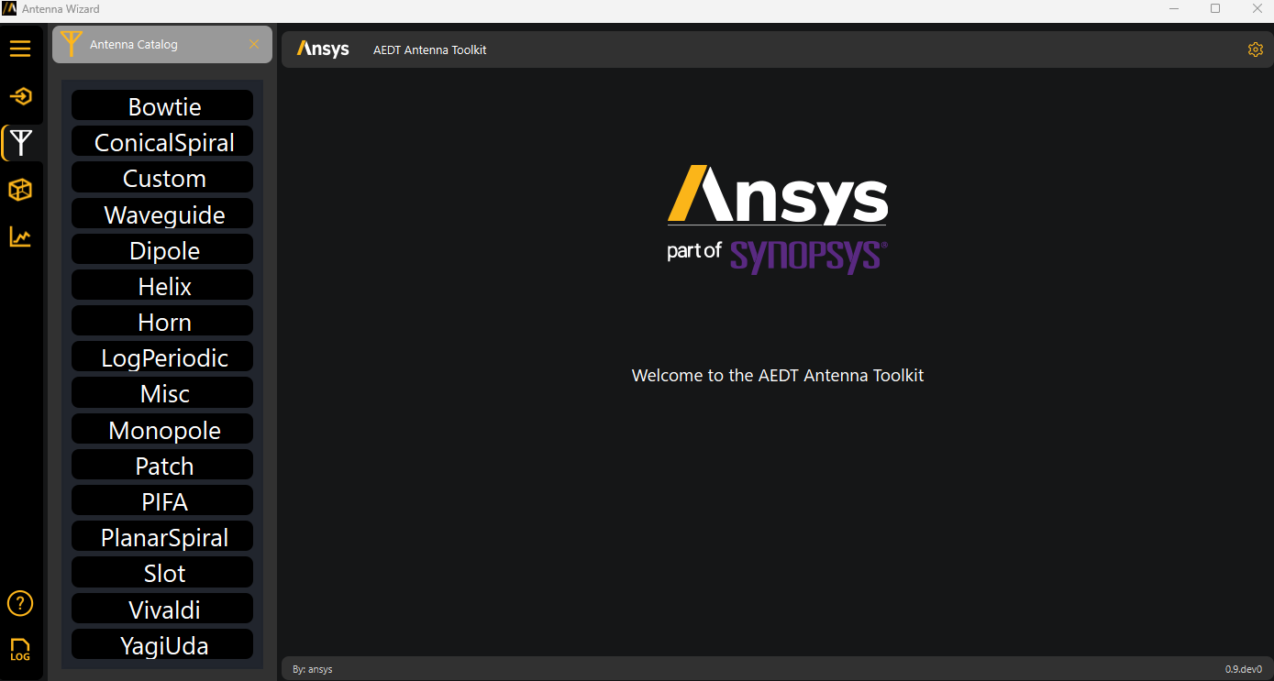Viewport: 1274px width, 681px height.
Task: Click the 'By: ansys' status text
Action: tap(313, 669)
